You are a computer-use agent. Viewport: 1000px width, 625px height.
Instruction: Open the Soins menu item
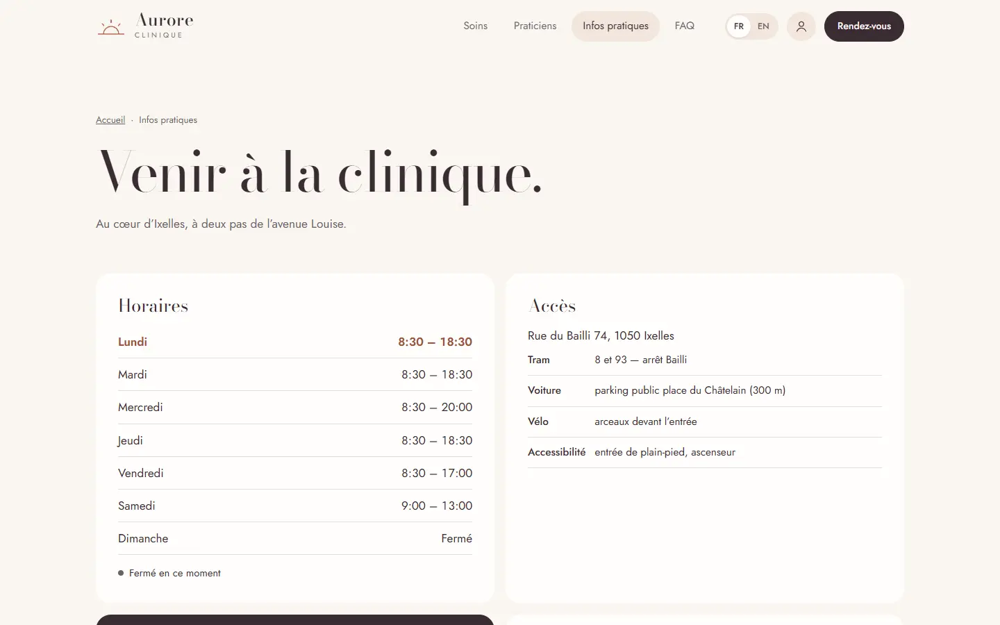(x=476, y=26)
